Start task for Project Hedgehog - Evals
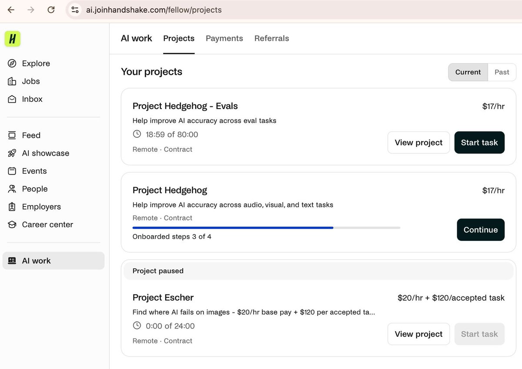Screen dimensions: 522x369 pos(479,143)
